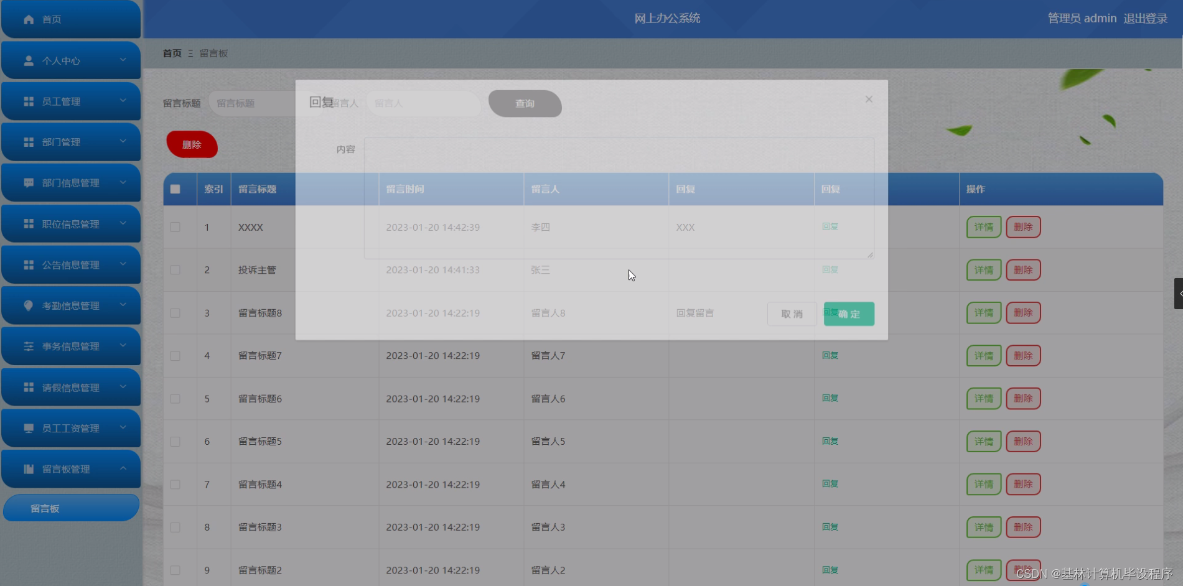Click the person icon next to 个人中心

[x=28, y=60]
